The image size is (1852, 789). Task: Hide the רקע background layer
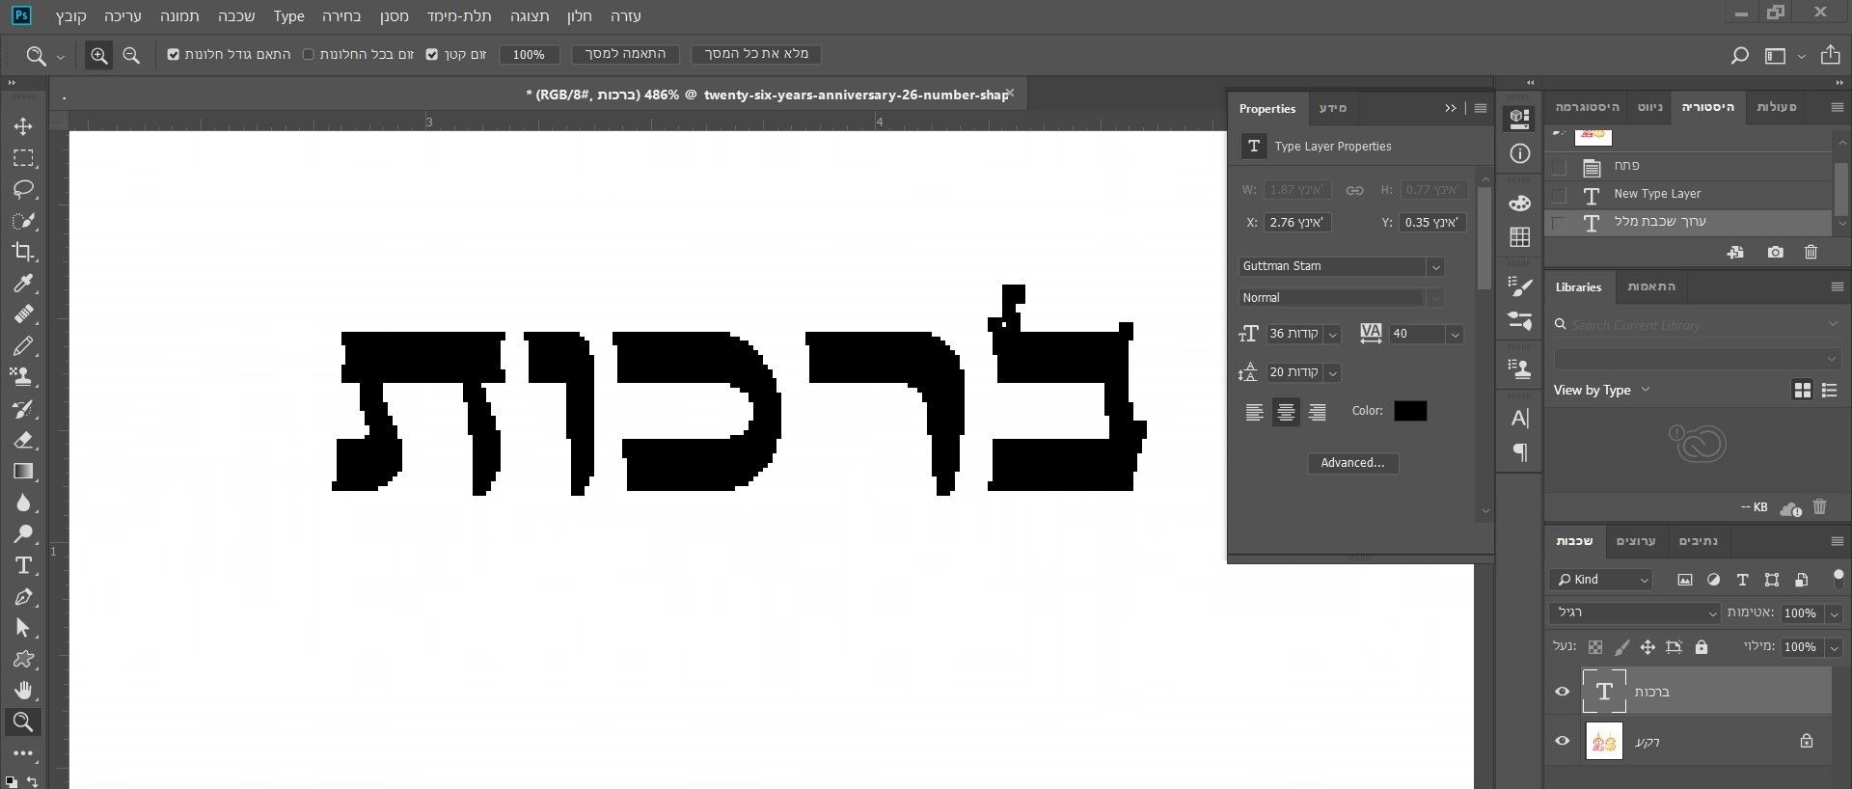[1563, 741]
